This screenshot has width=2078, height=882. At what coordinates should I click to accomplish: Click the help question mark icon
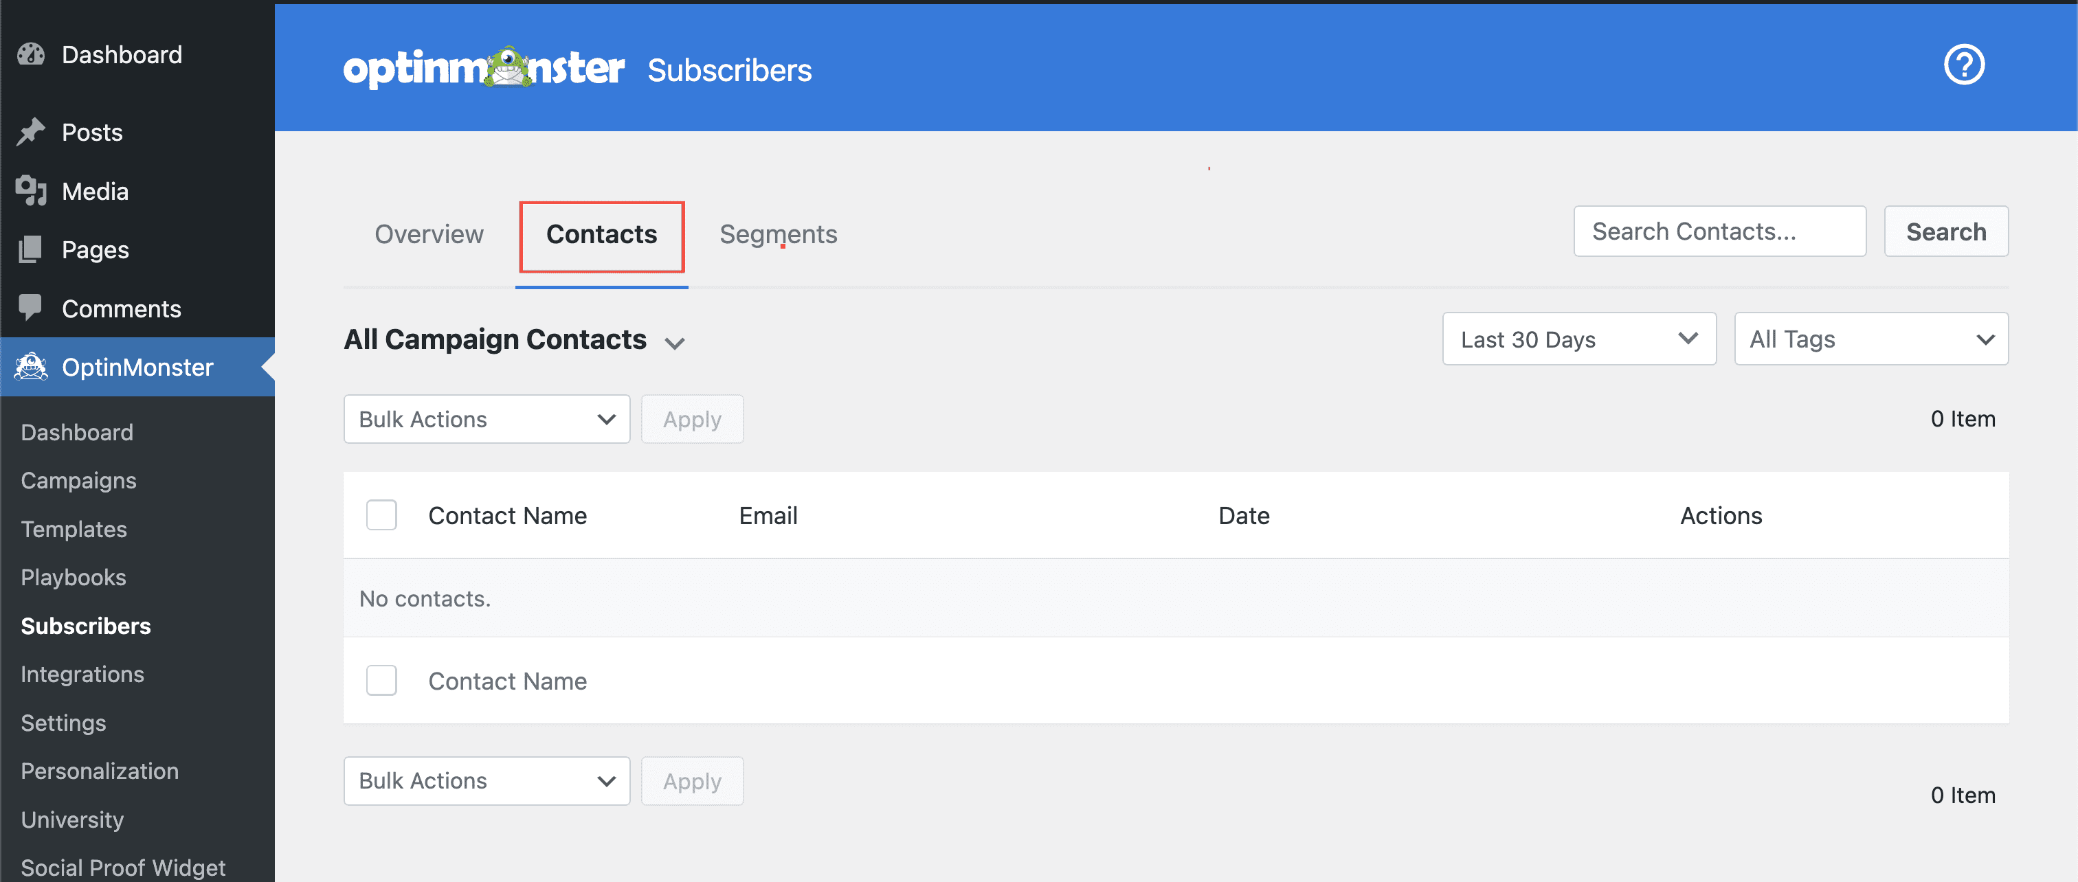pos(1963,65)
